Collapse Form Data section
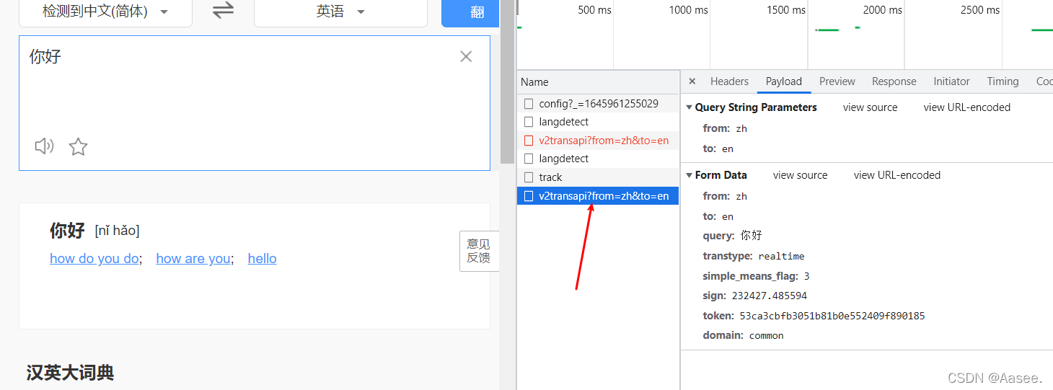Screen dimensions: 1053x390 [x=689, y=175]
